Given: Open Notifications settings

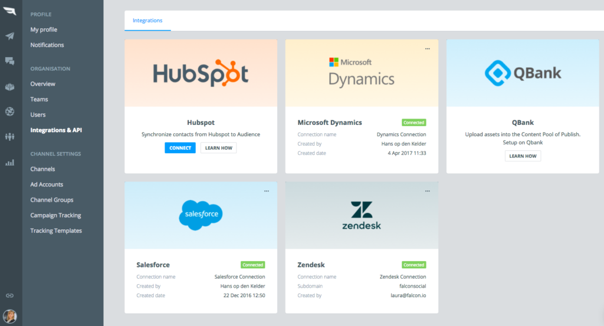Looking at the screenshot, I should click(x=47, y=45).
